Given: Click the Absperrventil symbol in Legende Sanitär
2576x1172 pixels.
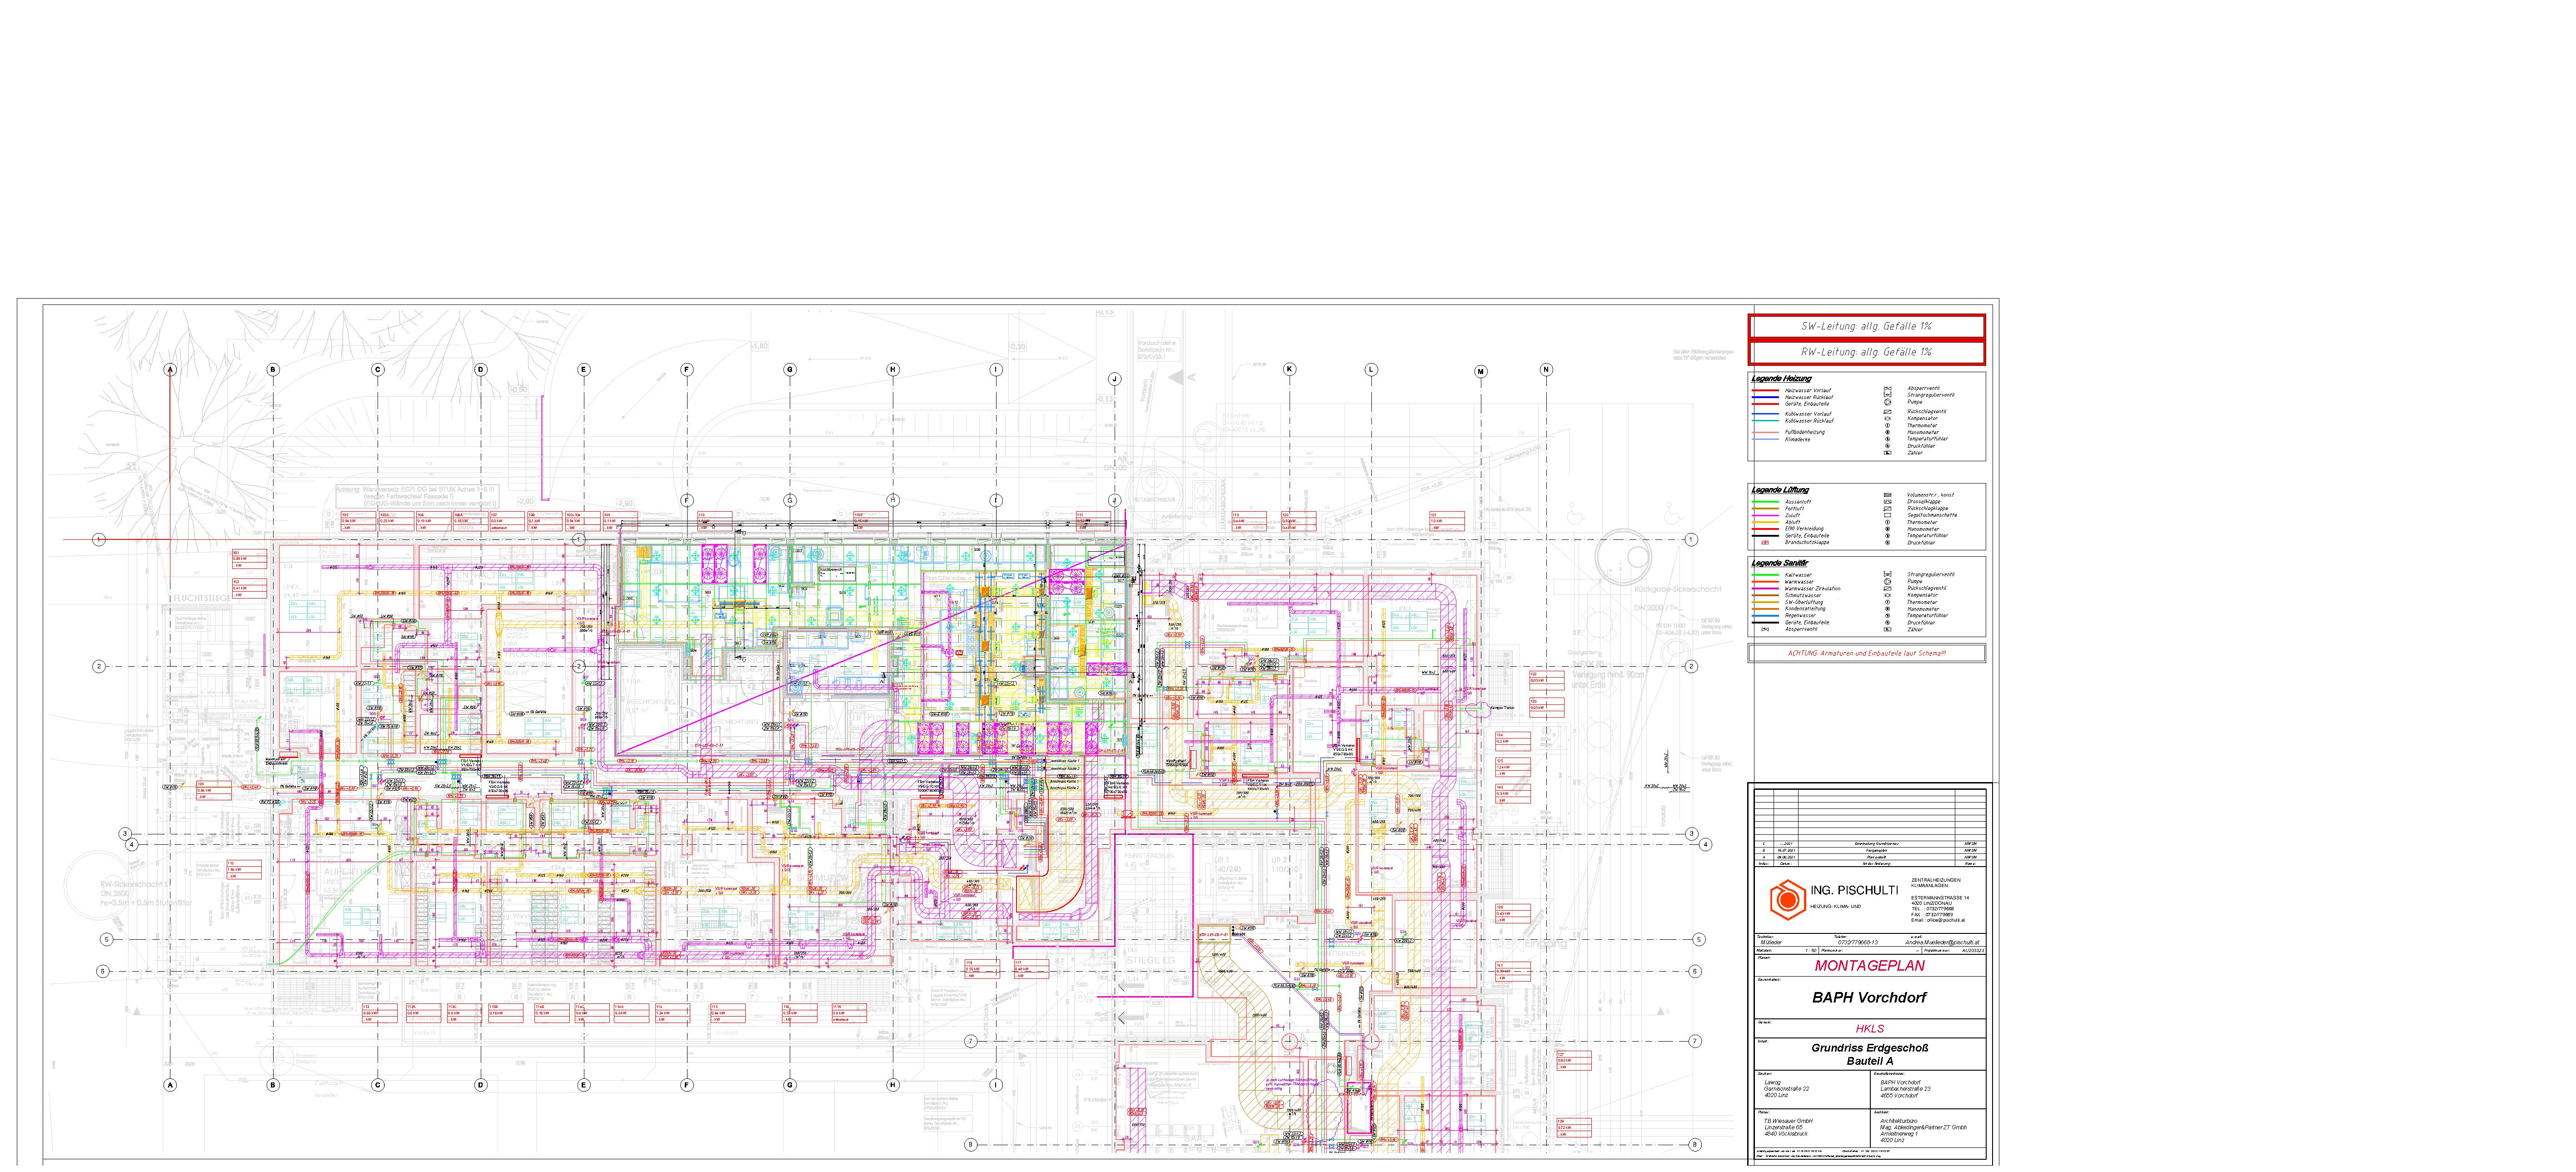Looking at the screenshot, I should coord(1765,629).
